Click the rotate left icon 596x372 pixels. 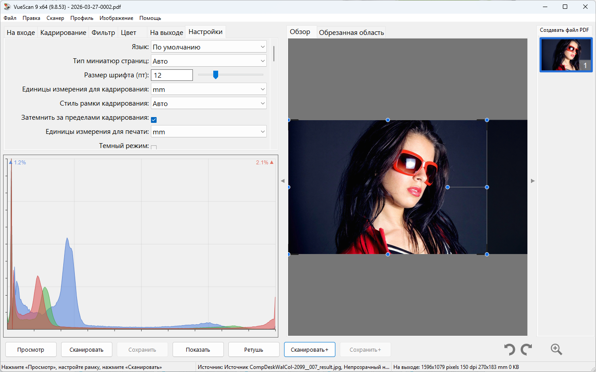coord(510,349)
